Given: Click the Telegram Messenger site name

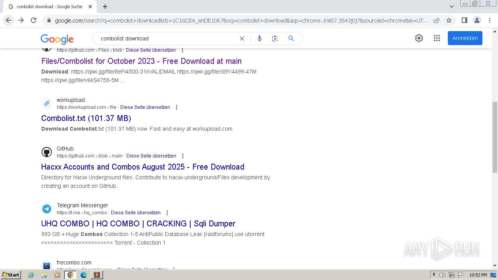Looking at the screenshot, I should pos(82,205).
